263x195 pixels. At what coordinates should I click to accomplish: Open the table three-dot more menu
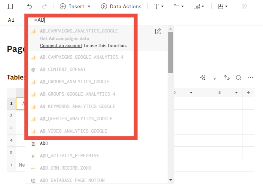click(x=251, y=78)
